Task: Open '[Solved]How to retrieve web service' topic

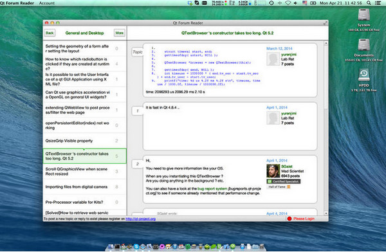Action: point(85,213)
